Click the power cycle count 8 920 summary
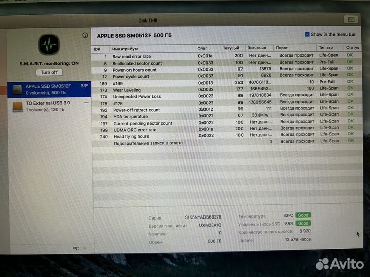The image size is (370, 277). [305, 231]
